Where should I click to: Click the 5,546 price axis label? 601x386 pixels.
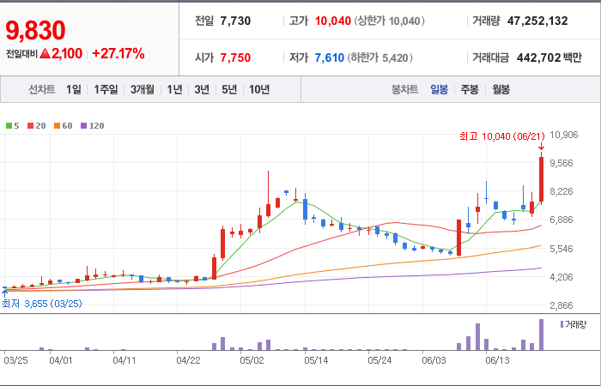pos(562,249)
